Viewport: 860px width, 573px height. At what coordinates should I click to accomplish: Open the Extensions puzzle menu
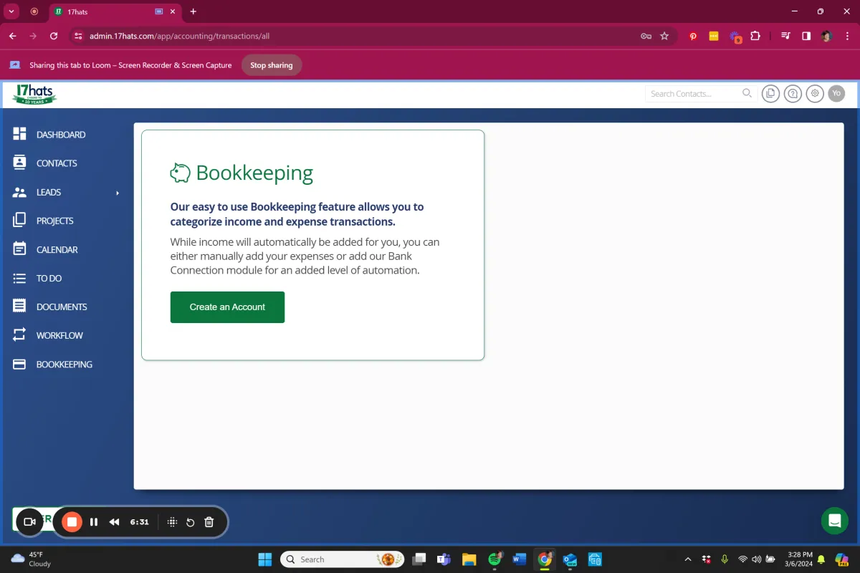pyautogui.click(x=755, y=36)
